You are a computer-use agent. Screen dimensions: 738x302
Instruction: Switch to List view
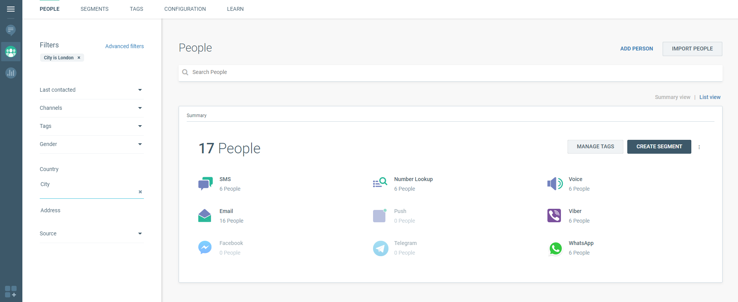point(709,97)
